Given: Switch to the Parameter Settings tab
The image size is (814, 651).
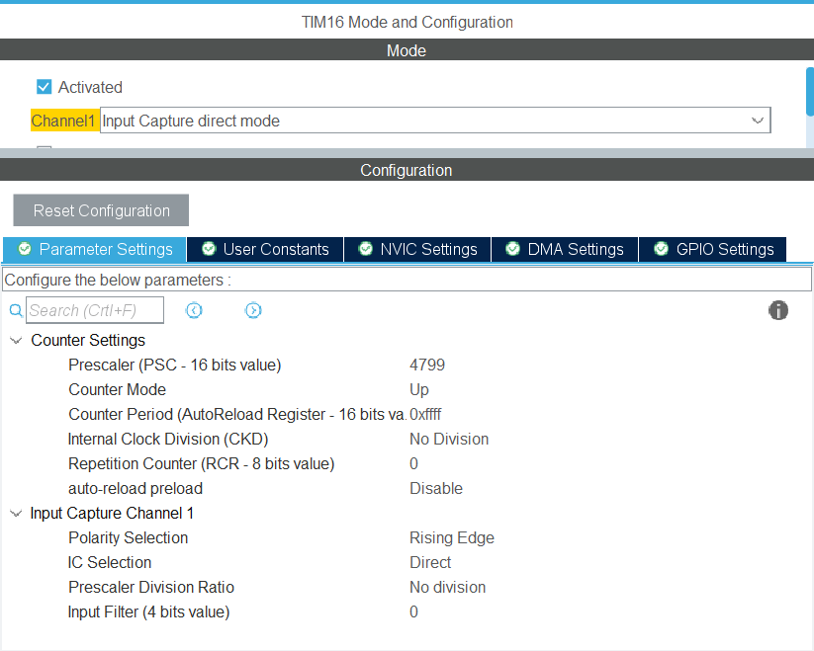Looking at the screenshot, I should point(95,249).
